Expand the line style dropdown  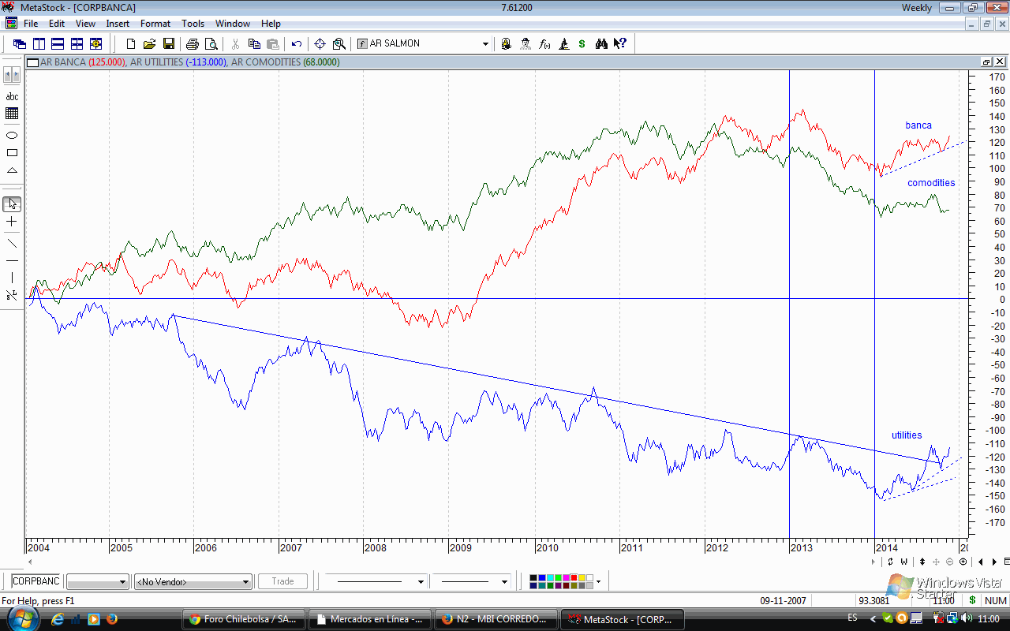tap(420, 582)
